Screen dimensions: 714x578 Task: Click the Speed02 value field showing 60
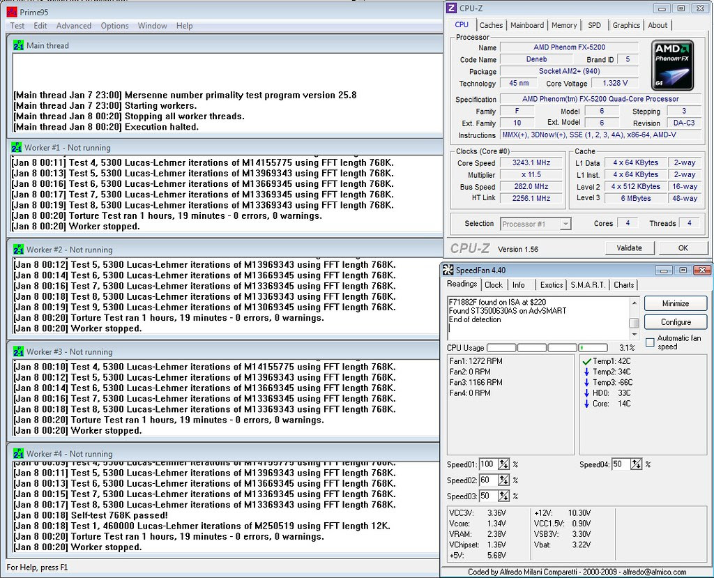(489, 480)
